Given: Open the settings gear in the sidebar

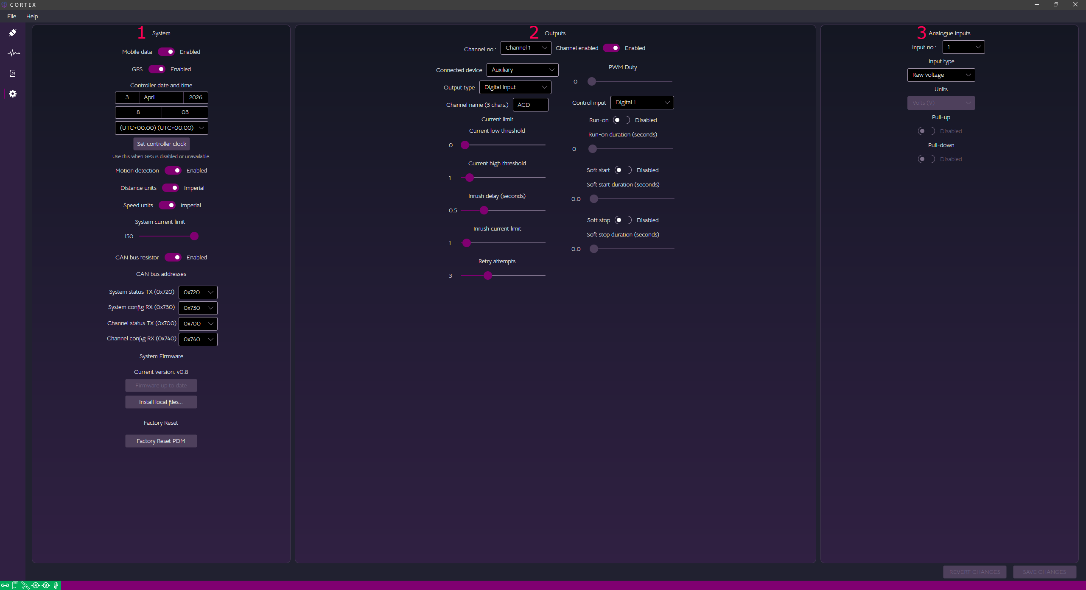Looking at the screenshot, I should coord(13,94).
